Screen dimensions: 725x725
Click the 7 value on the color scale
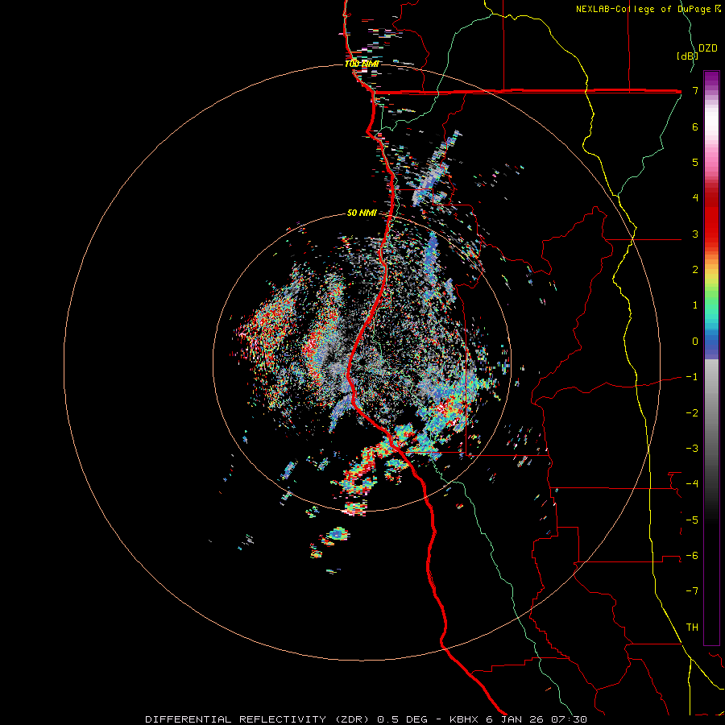pos(695,90)
